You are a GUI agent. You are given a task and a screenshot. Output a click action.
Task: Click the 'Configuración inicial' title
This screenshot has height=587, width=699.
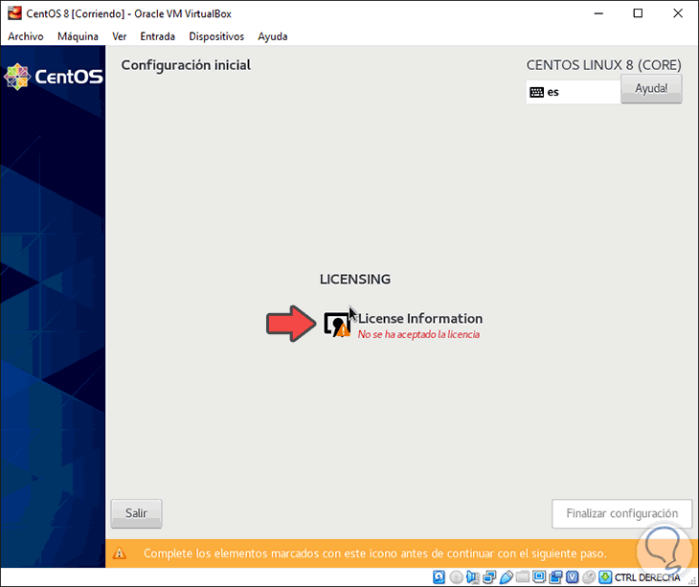[186, 65]
